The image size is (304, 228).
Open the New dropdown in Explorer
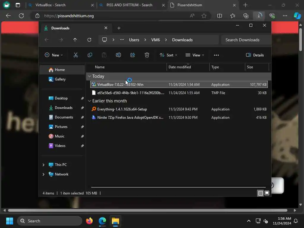click(54, 55)
